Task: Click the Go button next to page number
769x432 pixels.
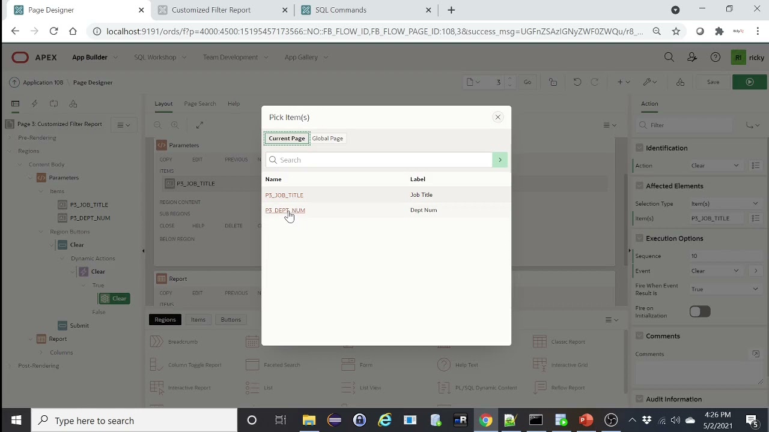Action: 527,82
